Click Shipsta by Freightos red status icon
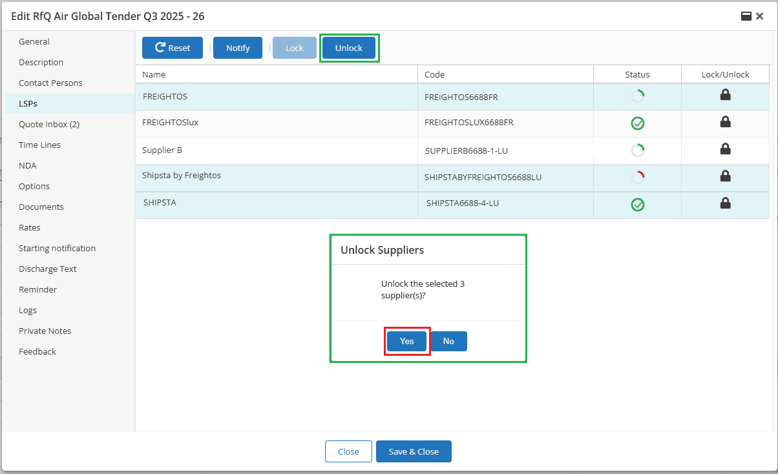Viewport: 778px width, 474px height. (x=638, y=177)
